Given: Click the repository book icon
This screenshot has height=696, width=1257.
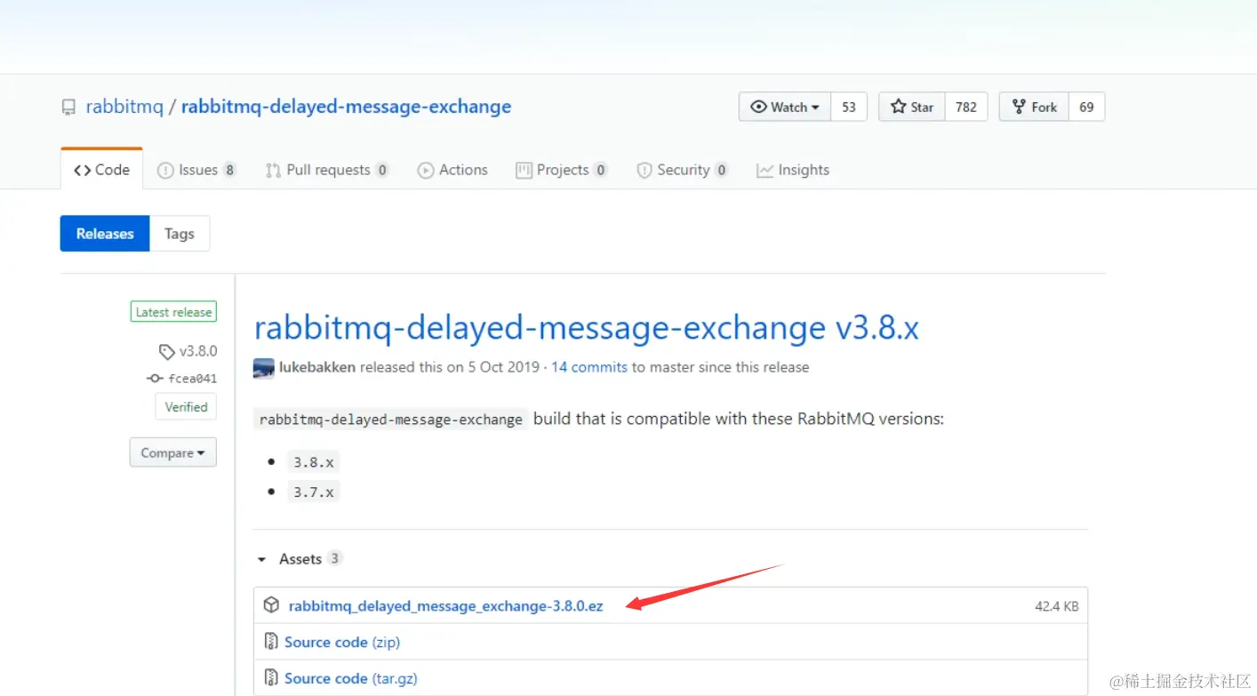Looking at the screenshot, I should click(68, 108).
